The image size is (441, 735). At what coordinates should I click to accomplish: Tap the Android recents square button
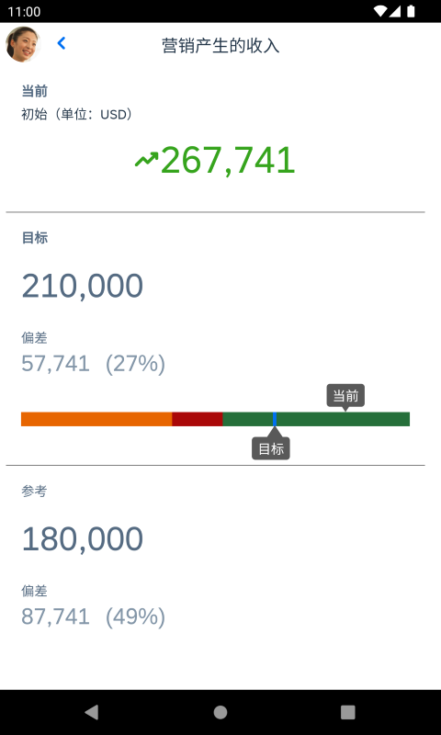347,712
